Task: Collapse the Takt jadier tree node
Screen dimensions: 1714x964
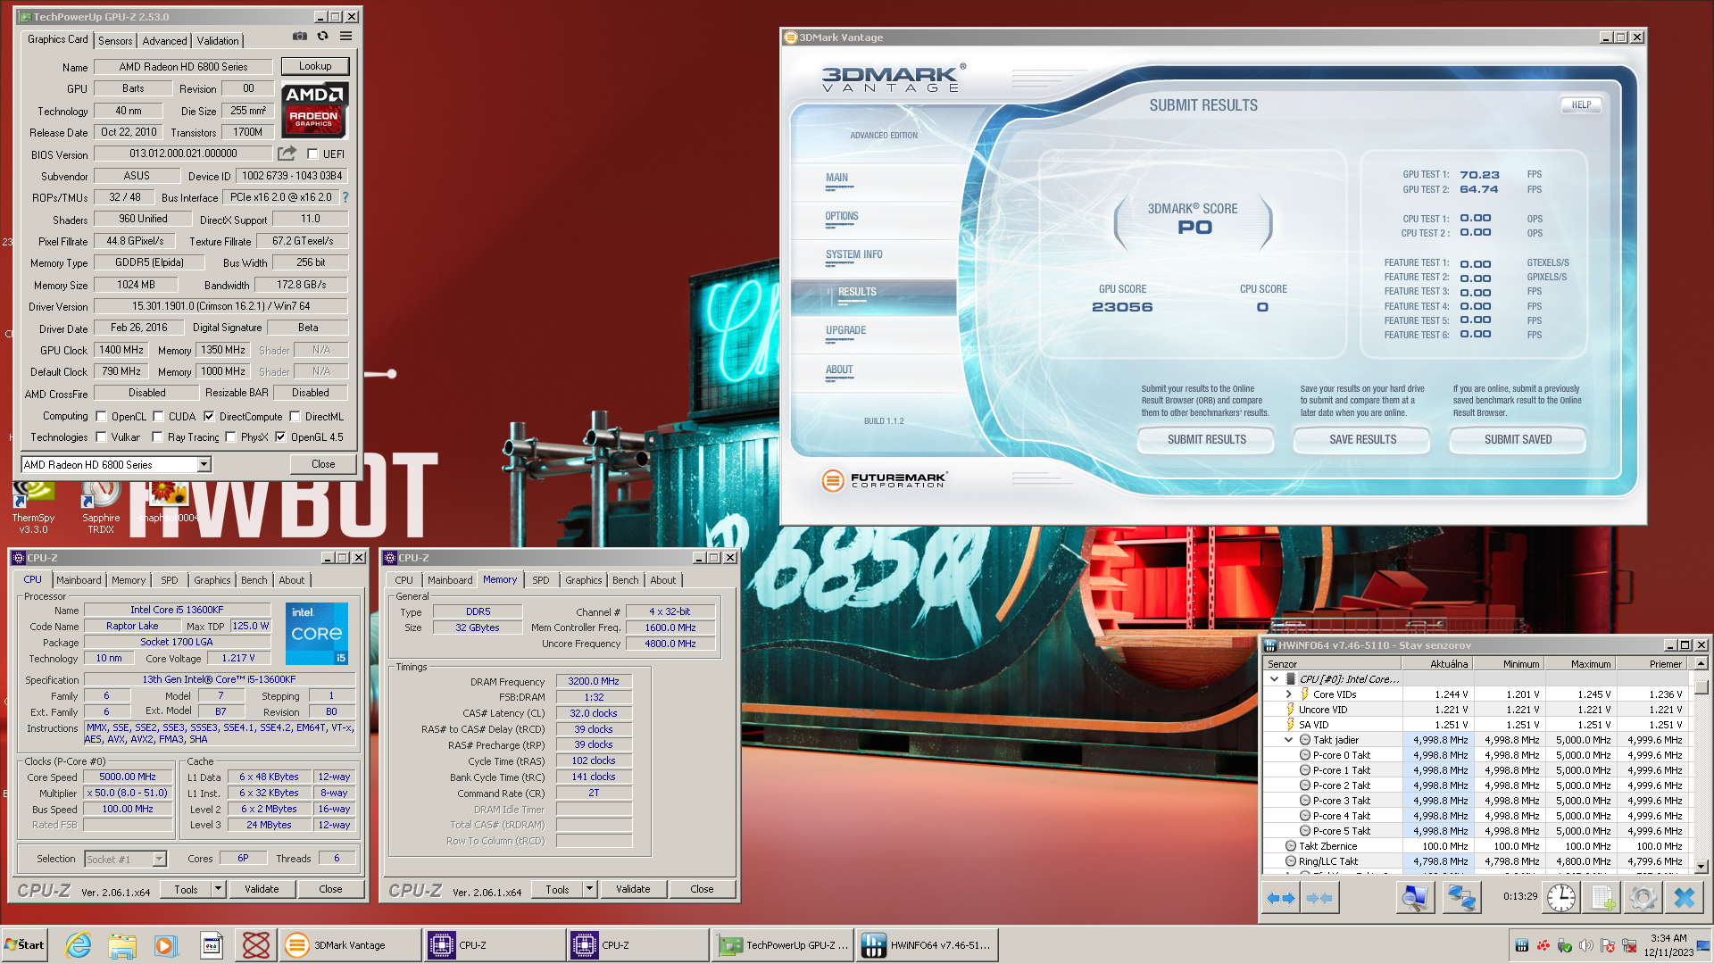Action: 1288,740
